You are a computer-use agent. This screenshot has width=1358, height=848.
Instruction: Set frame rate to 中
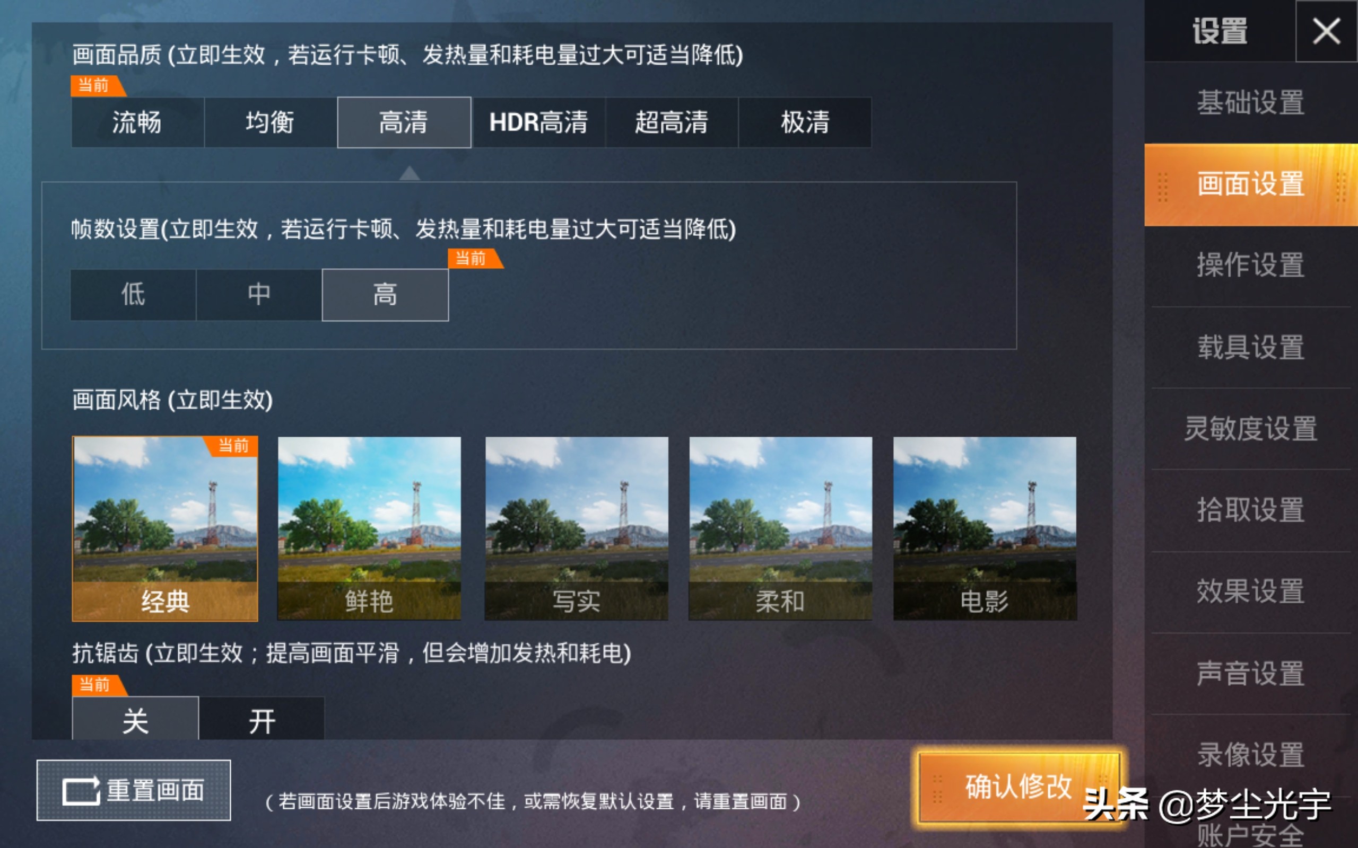[x=259, y=295]
